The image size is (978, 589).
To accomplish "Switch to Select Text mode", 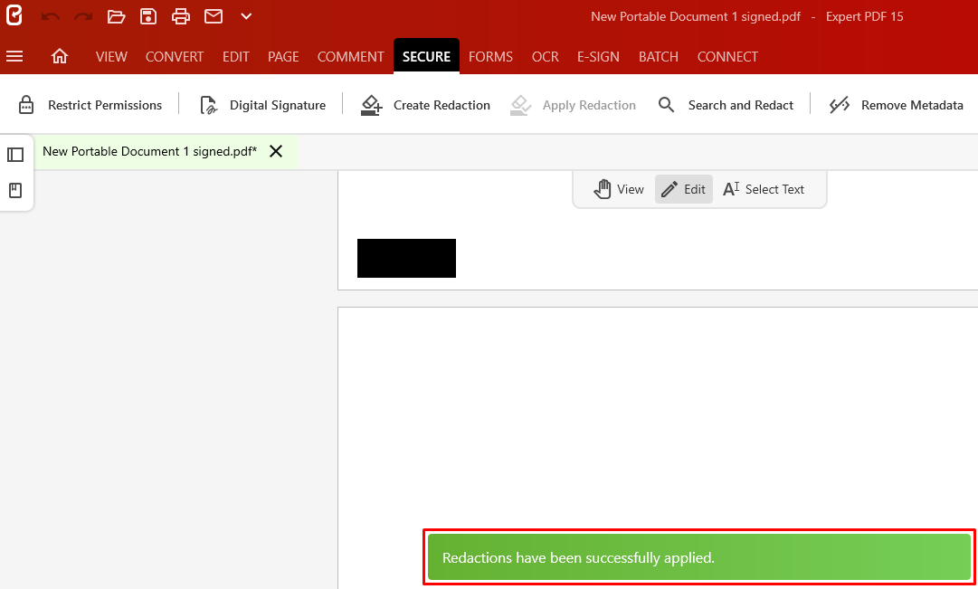I will (764, 189).
